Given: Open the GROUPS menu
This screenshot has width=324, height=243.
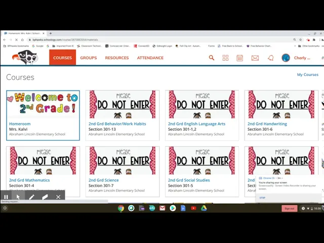Looking at the screenshot, I should point(89,58).
